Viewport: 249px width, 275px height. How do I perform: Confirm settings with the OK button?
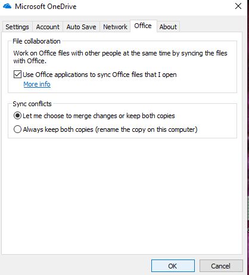(173, 266)
